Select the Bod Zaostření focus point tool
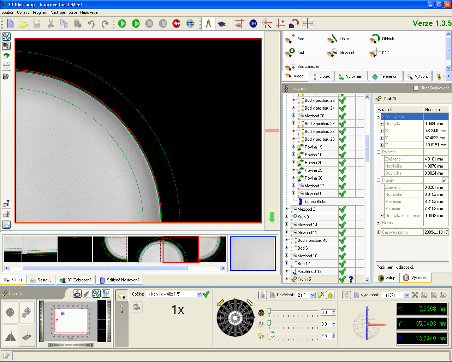The image size is (452, 362). (x=303, y=66)
